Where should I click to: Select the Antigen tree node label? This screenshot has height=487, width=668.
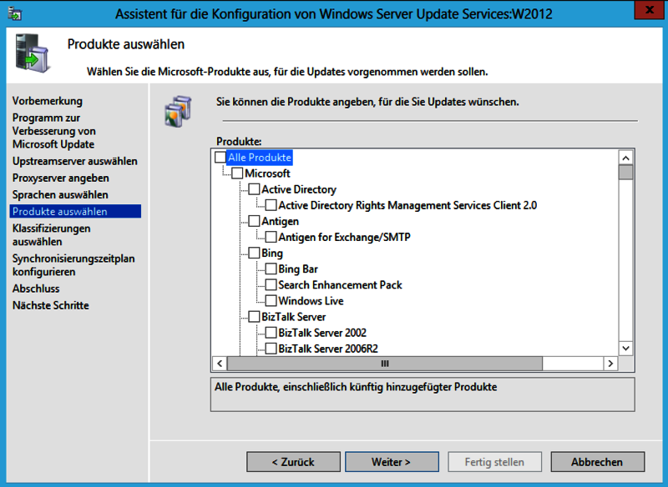pyautogui.click(x=280, y=221)
